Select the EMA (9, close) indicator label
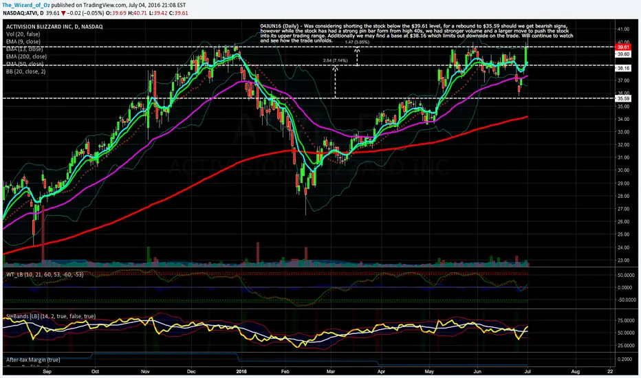The height and width of the screenshot is (378, 641). click(x=23, y=42)
